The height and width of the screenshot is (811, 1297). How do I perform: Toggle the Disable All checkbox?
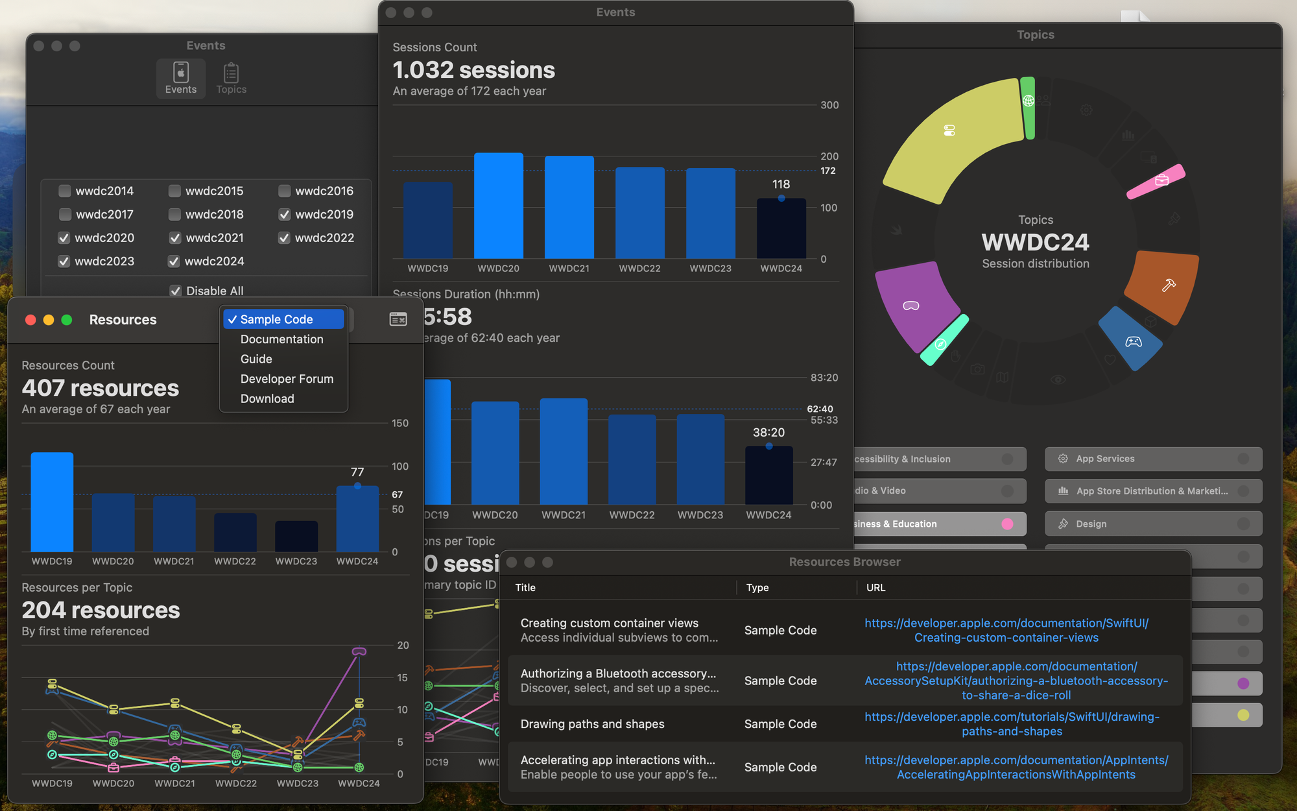(175, 291)
